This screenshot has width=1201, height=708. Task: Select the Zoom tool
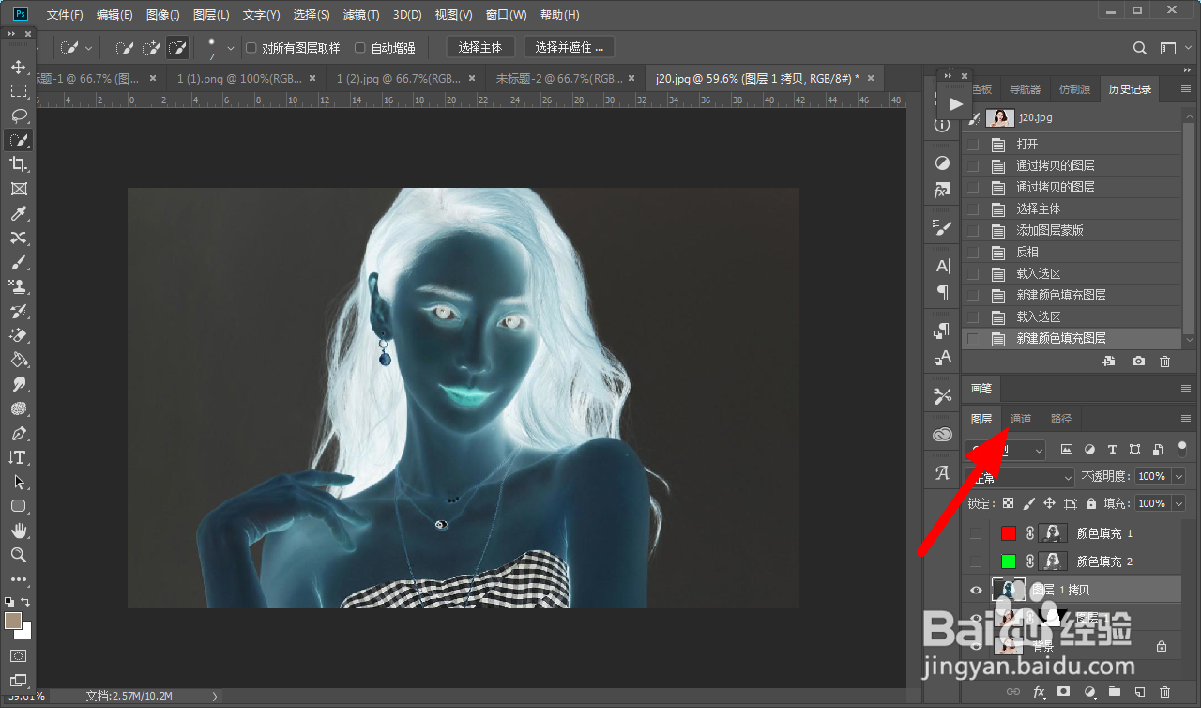coord(18,555)
